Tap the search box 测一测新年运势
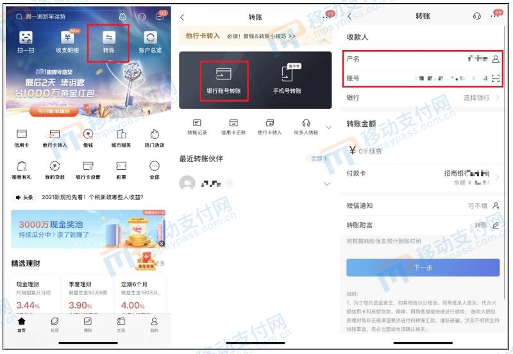The height and width of the screenshot is (354, 513). click(63, 17)
